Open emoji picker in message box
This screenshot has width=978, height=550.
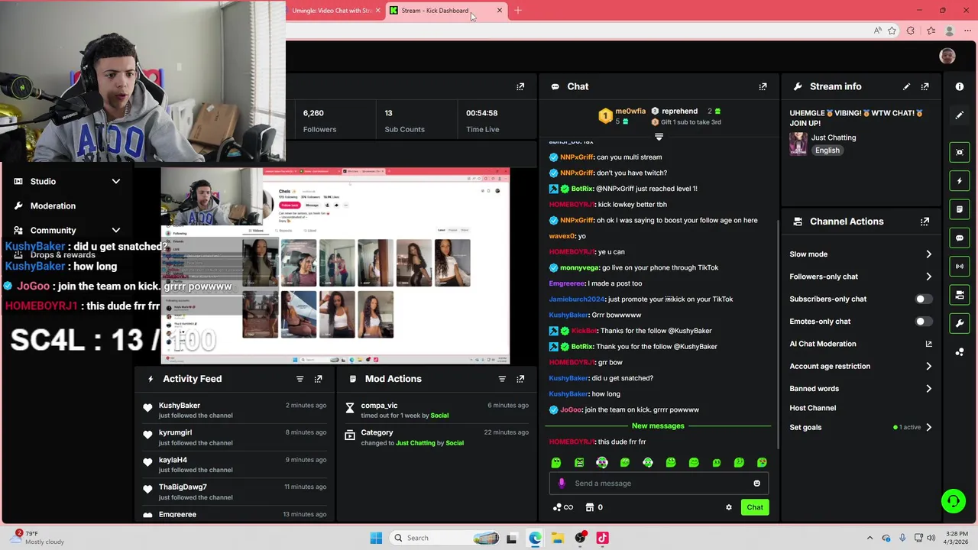pyautogui.click(x=756, y=483)
